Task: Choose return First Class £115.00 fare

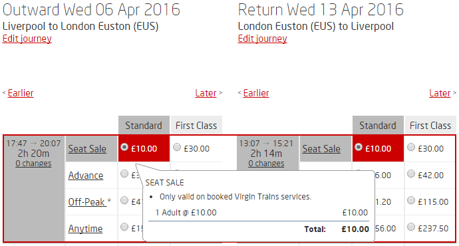Action: 411,200
